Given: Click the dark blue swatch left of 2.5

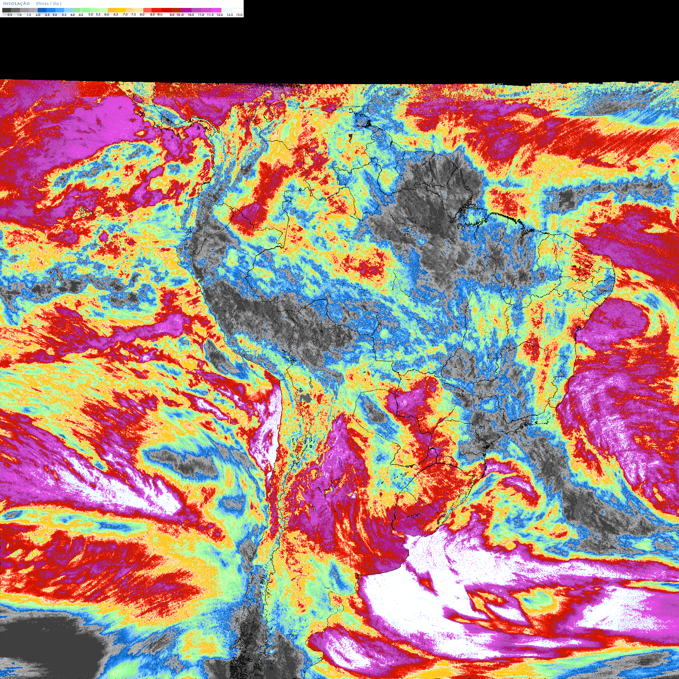Looking at the screenshot, I should [42, 10].
